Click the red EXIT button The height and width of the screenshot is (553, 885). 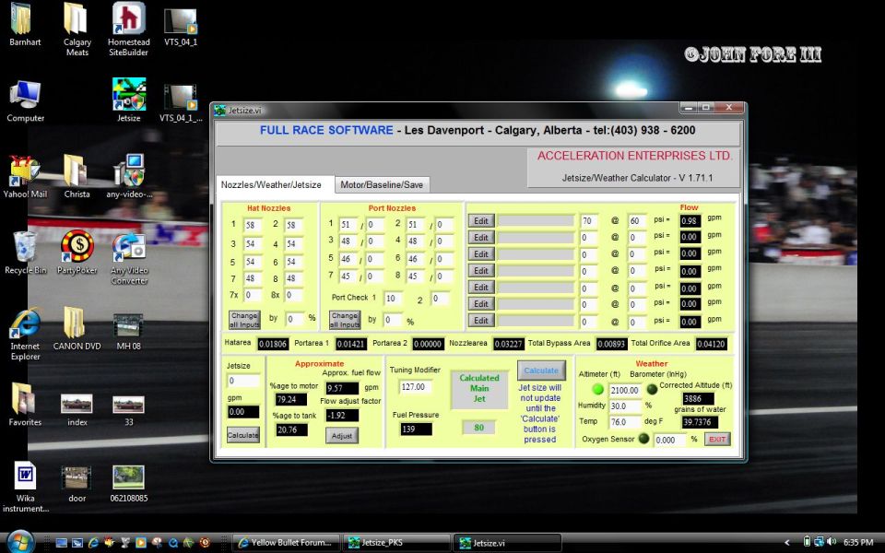tap(717, 439)
